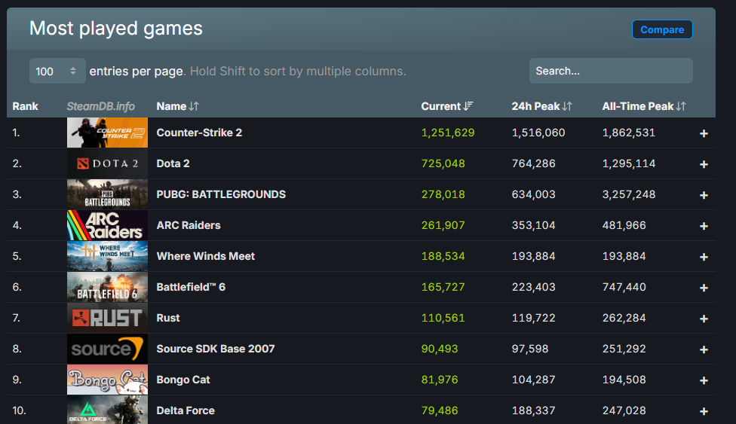This screenshot has width=736, height=424.
Task: Open ARC Raiders cover image
Action: pos(107,226)
